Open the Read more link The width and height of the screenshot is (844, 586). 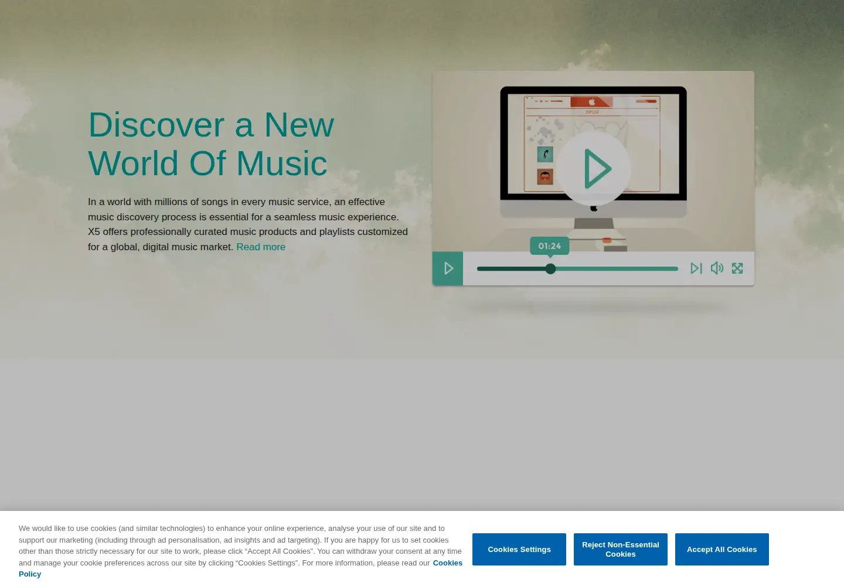[x=261, y=247]
